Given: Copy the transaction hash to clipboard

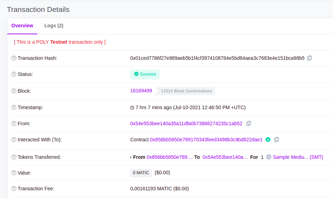Looking at the screenshot, I should pyautogui.click(x=310, y=58).
